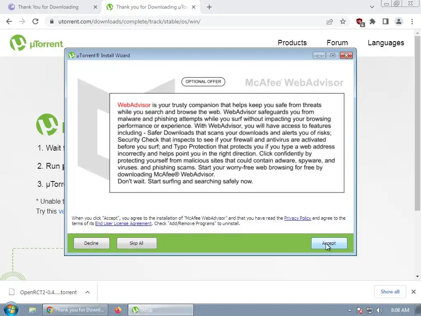Screen dimensions: 421x316
Task: Click the Accept button in install wizard
Action: 329,243
